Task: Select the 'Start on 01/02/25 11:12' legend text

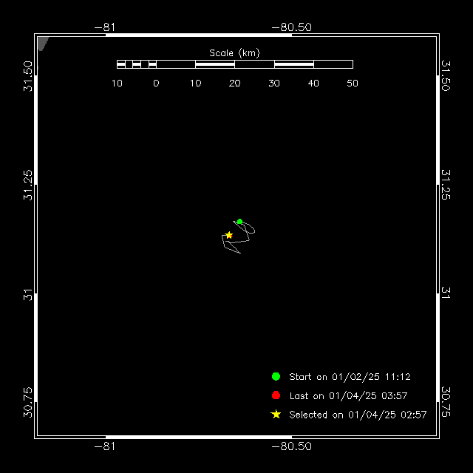Action: (x=350, y=377)
